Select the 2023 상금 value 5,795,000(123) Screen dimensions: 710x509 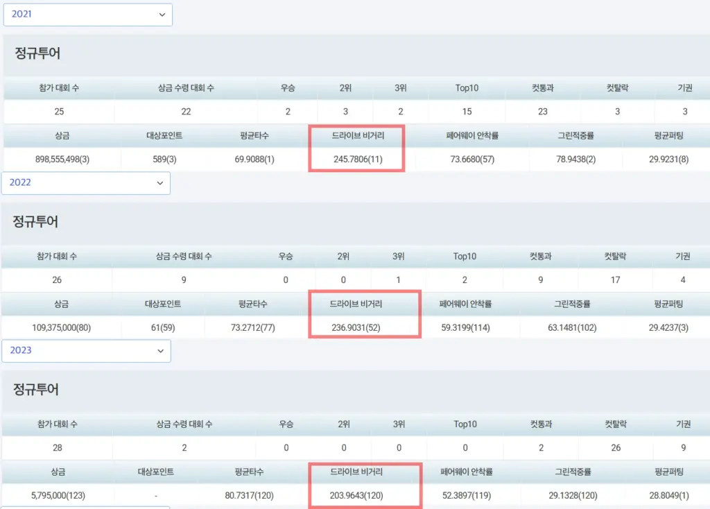(x=59, y=495)
